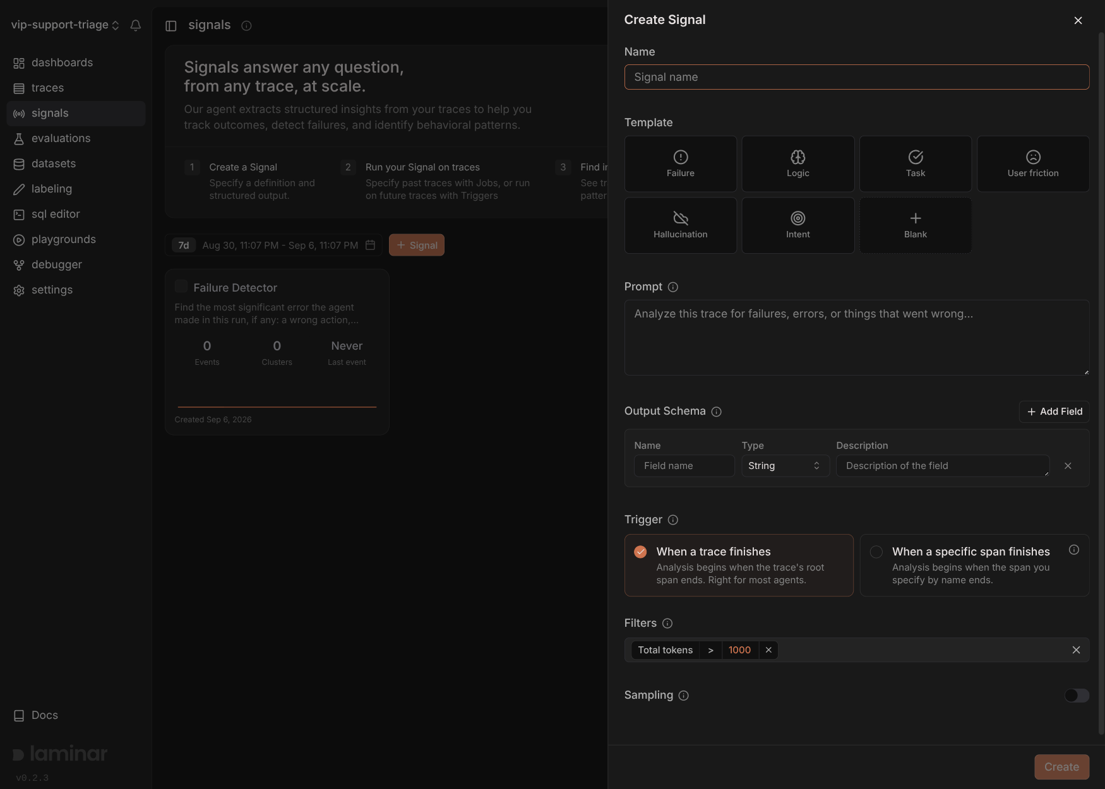Show Output Schema info icon
Viewport: 1105px width, 789px height.
(x=716, y=412)
